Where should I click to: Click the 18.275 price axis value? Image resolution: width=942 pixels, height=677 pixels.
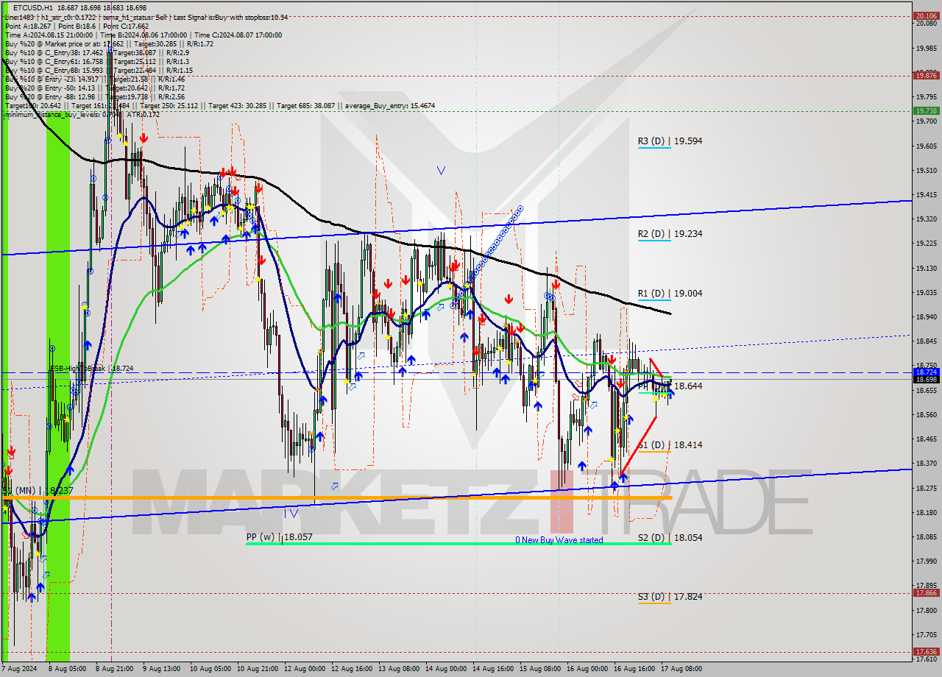point(927,488)
